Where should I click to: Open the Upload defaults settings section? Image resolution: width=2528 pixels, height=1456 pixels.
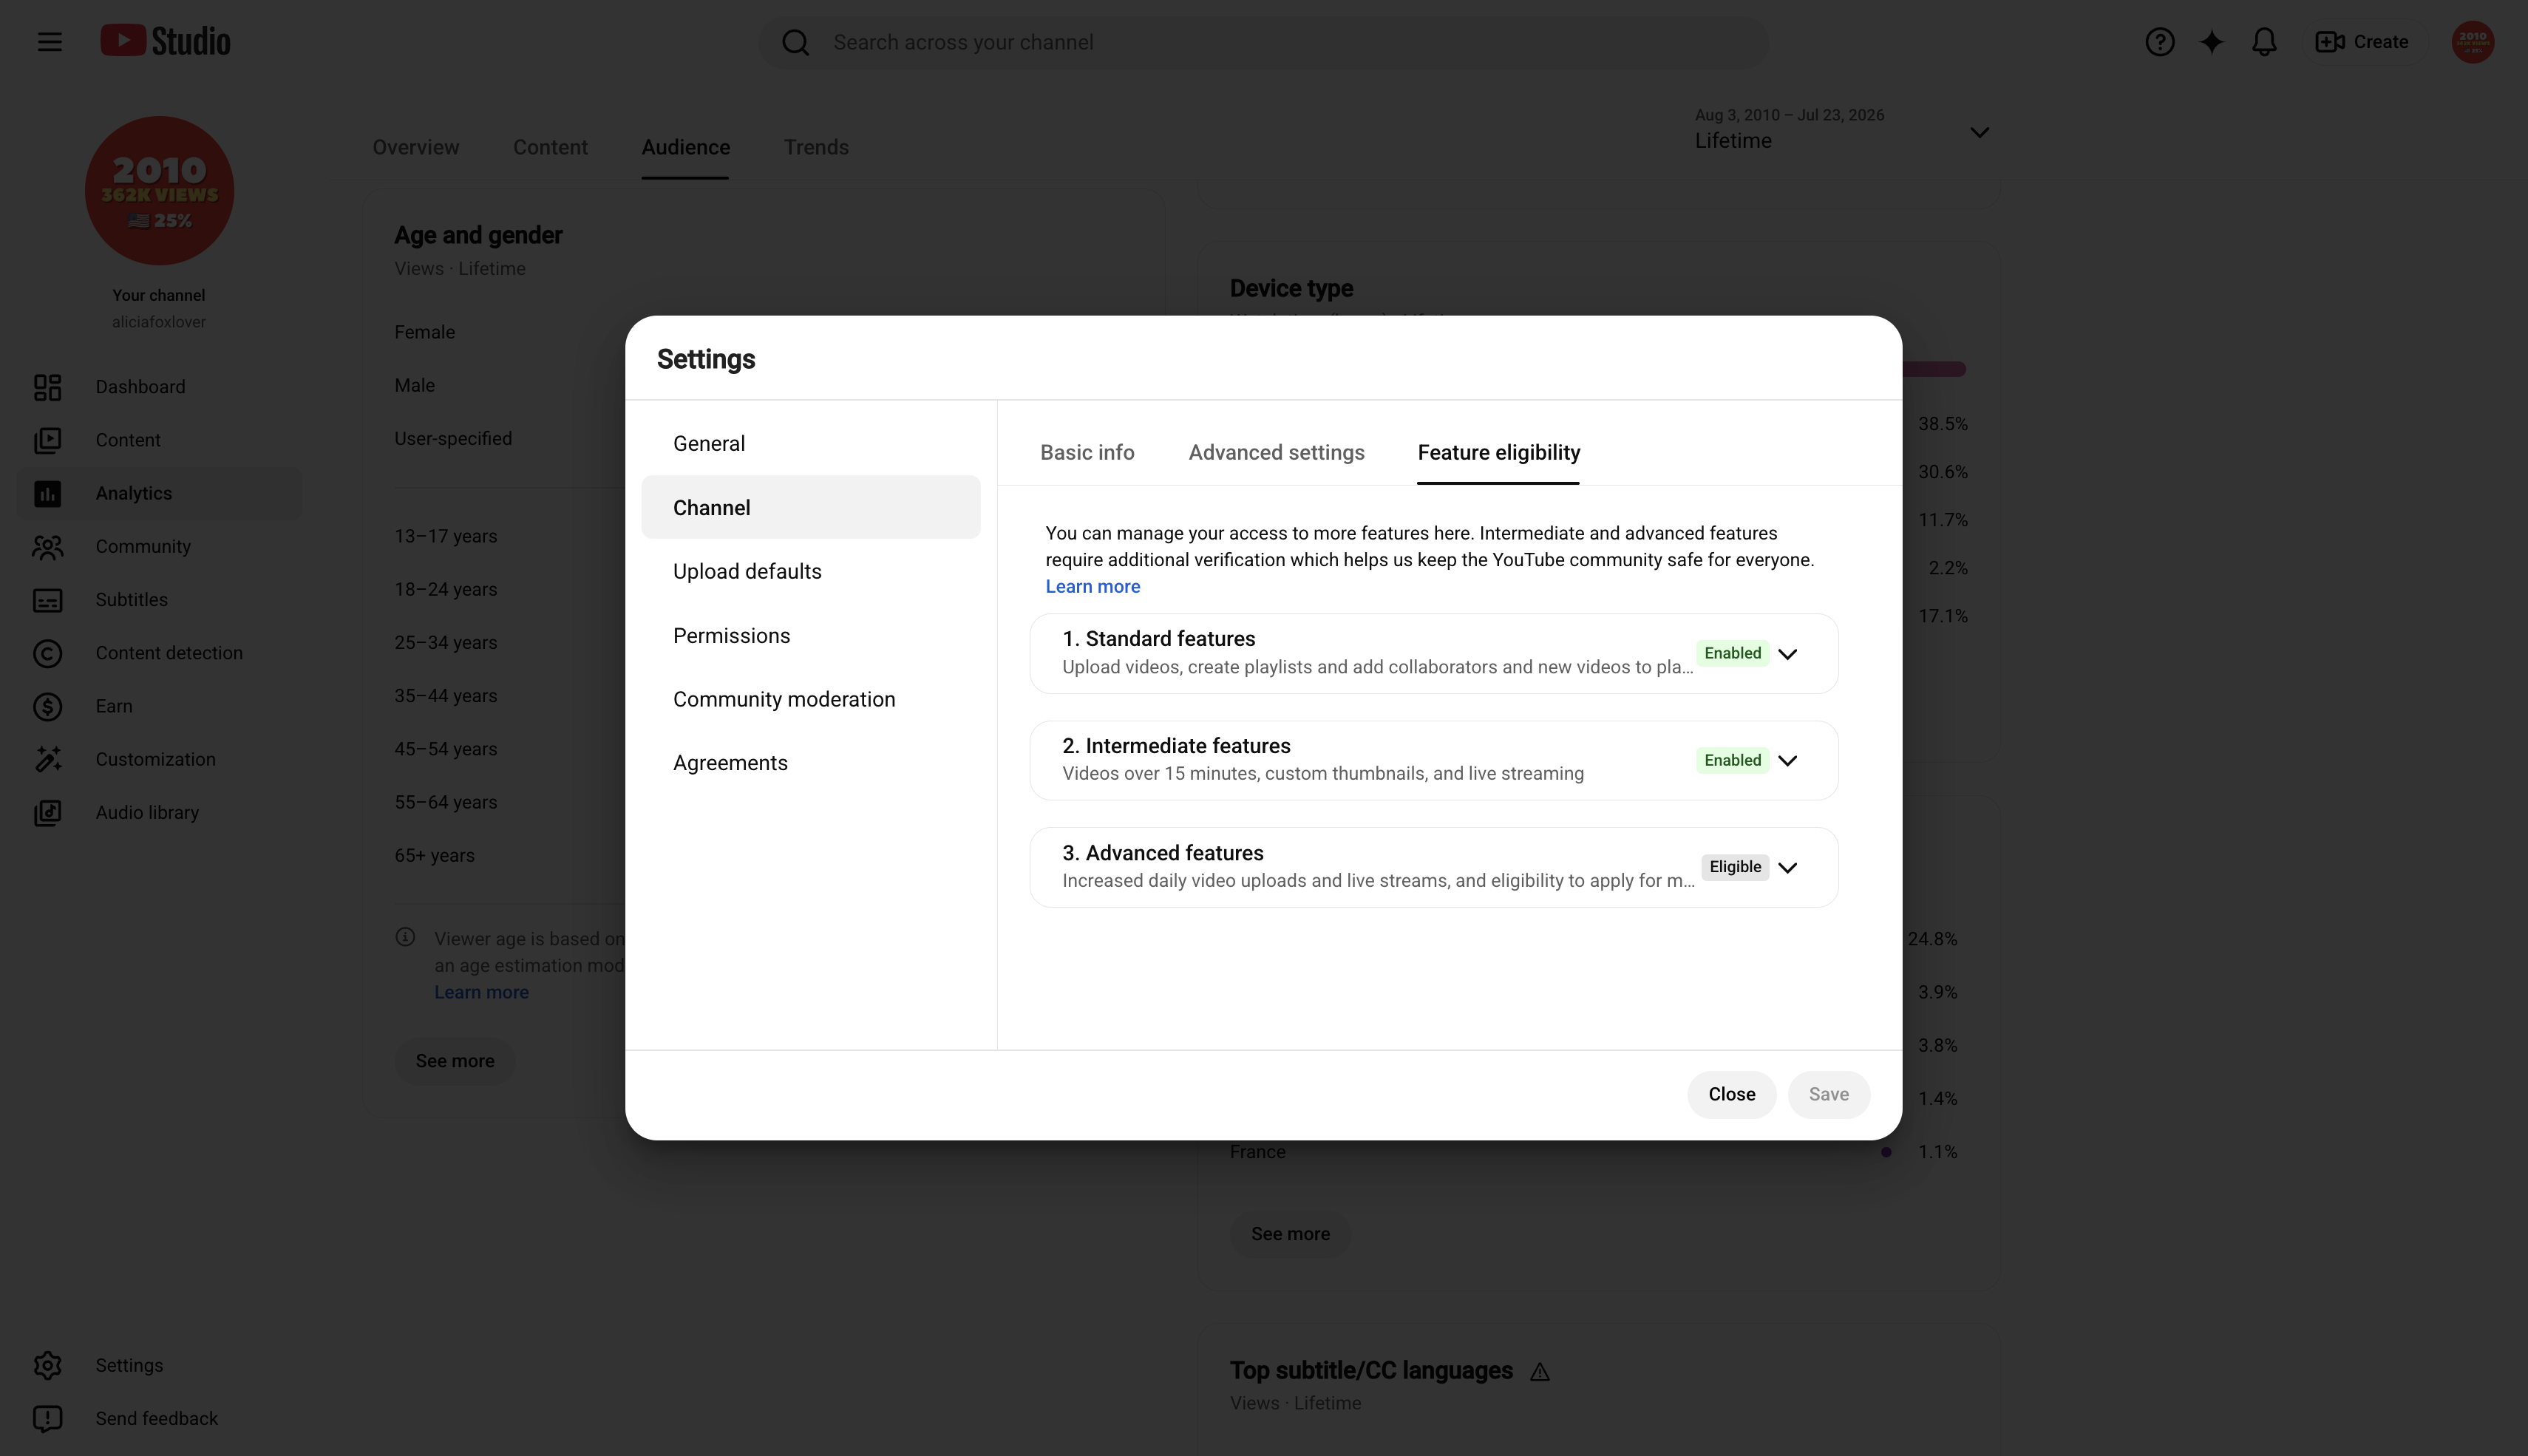tap(811, 571)
